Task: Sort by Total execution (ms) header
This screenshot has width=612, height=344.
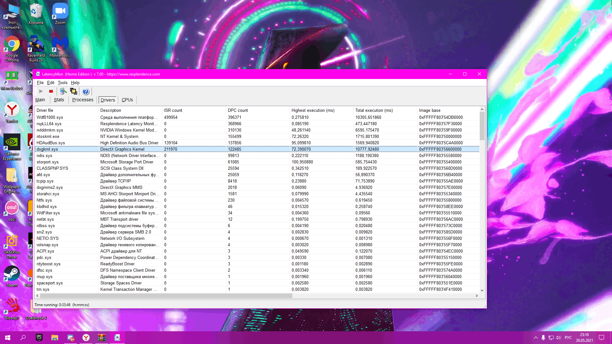Action: (x=385, y=110)
